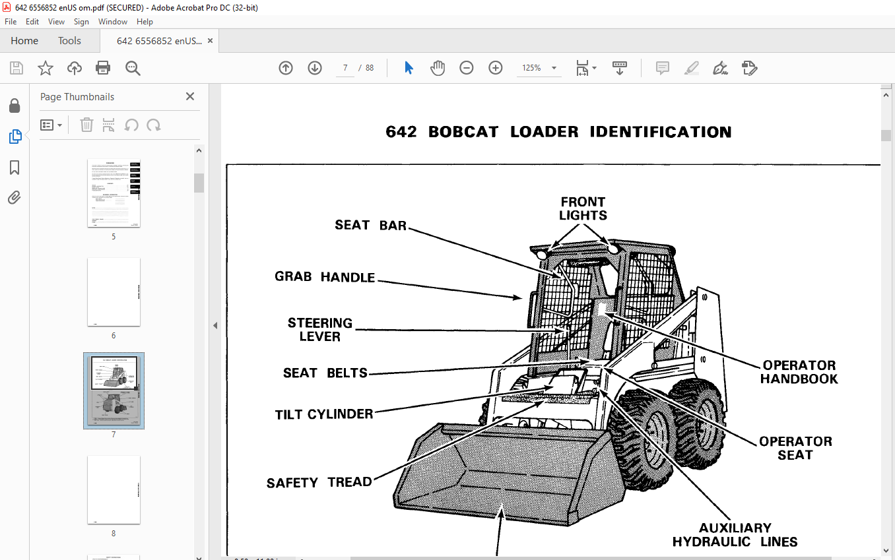The height and width of the screenshot is (560, 895).
Task: Click the thumbnails panel scrollbar thumb
Action: click(x=199, y=183)
